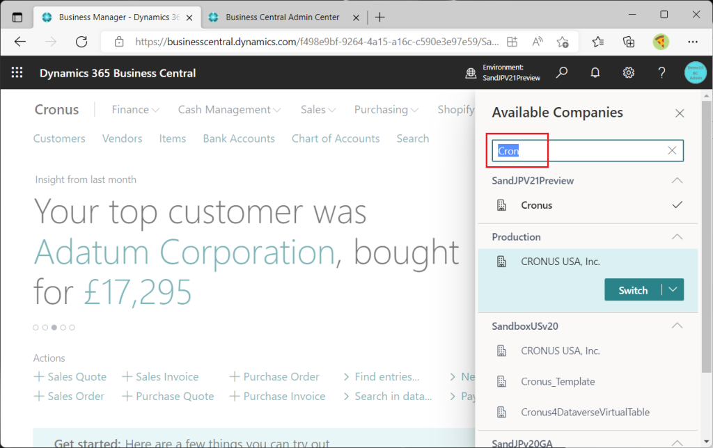Create a new Sales Quote
Viewport: 713px width, 448px height.
tap(70, 376)
